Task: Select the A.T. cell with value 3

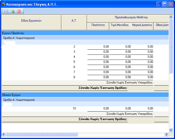Action: tap(74, 52)
